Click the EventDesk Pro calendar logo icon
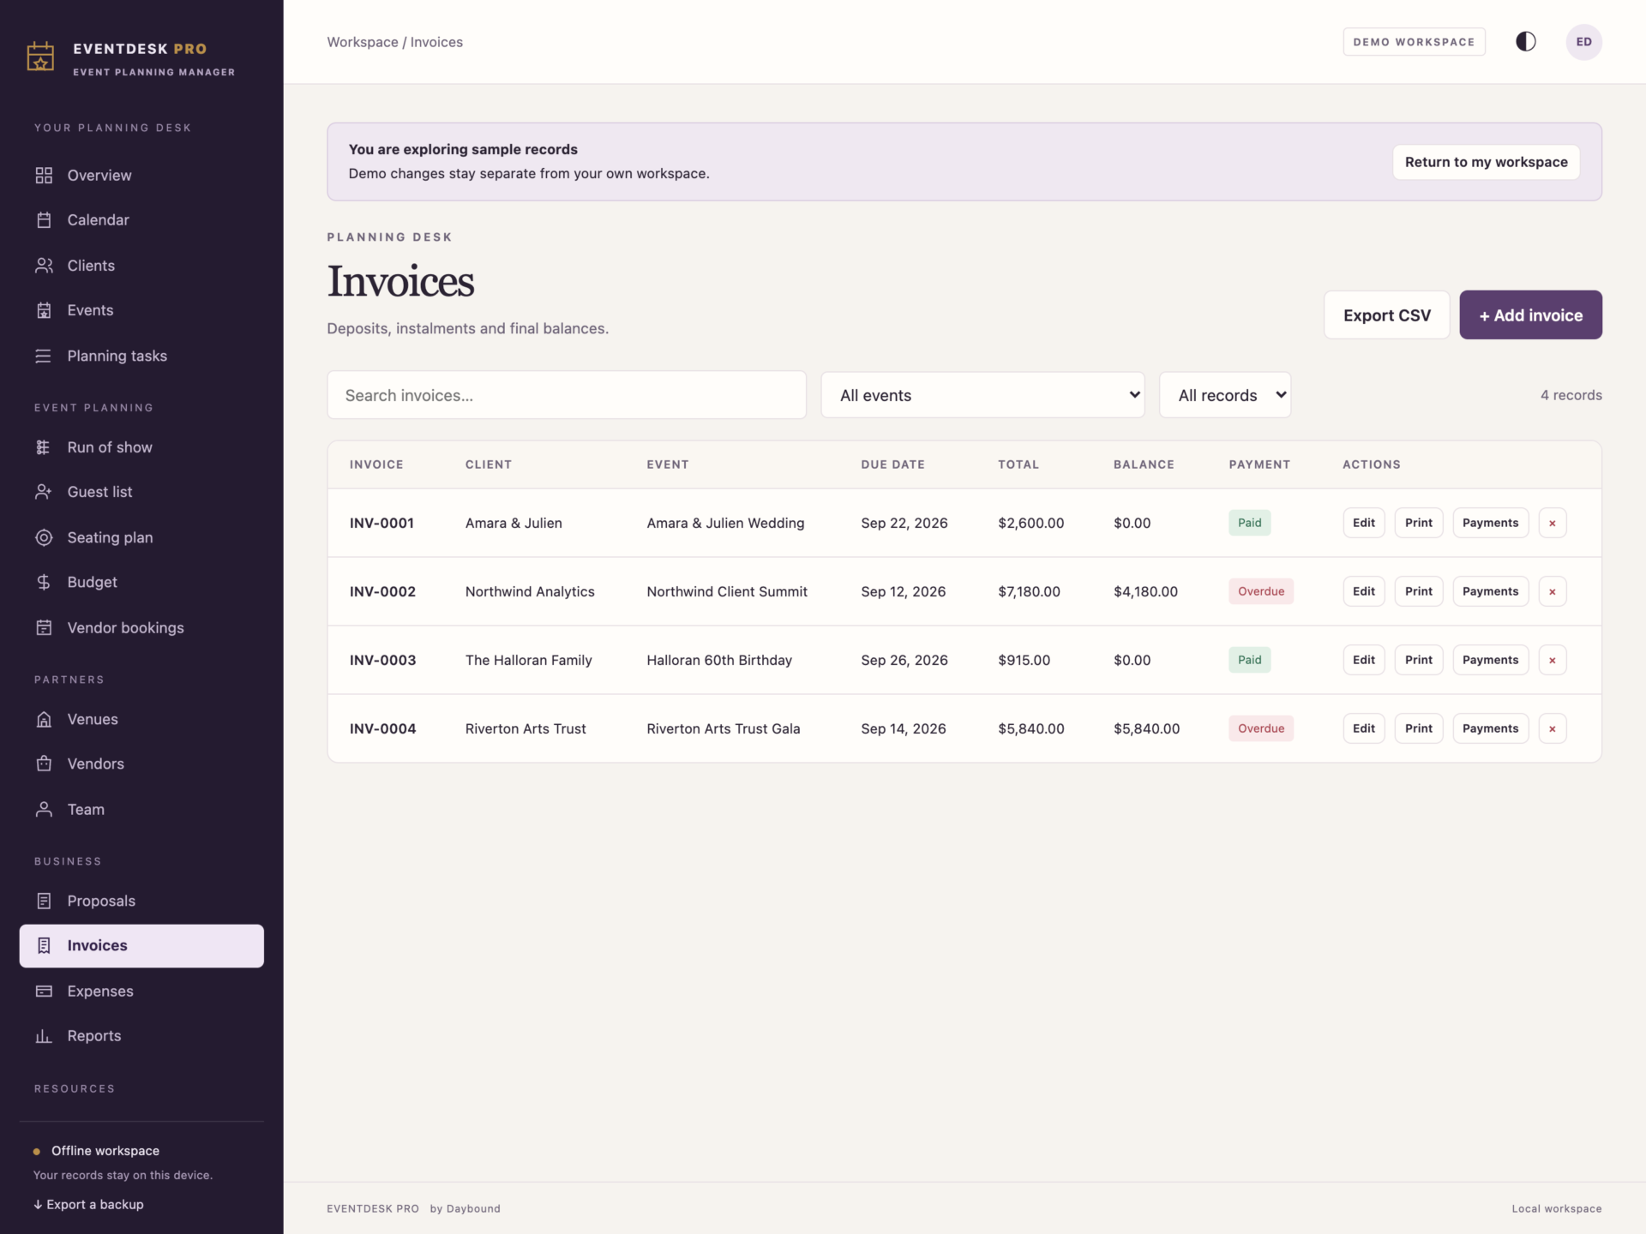Viewport: 1646px width, 1234px height. coord(40,57)
